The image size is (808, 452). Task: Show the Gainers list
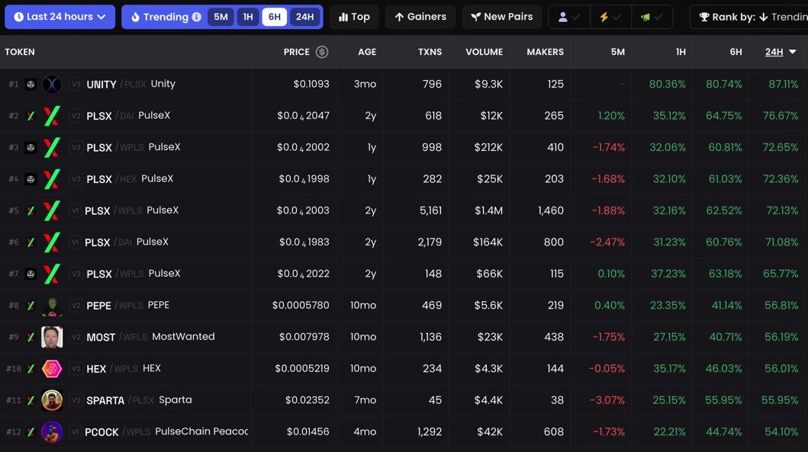[x=420, y=17]
